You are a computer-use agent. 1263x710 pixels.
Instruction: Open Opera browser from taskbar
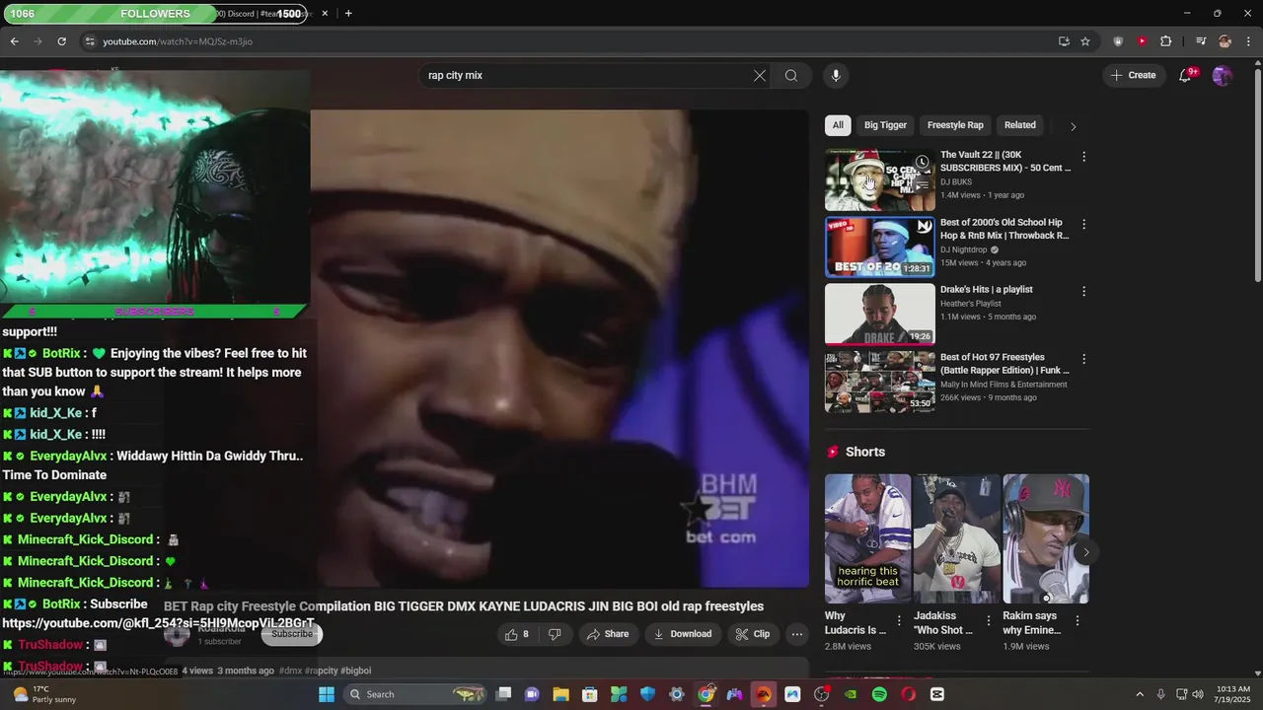click(908, 694)
